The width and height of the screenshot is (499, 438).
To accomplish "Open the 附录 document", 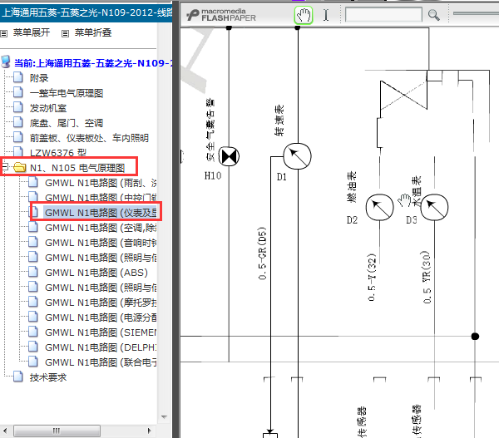I will [39, 78].
